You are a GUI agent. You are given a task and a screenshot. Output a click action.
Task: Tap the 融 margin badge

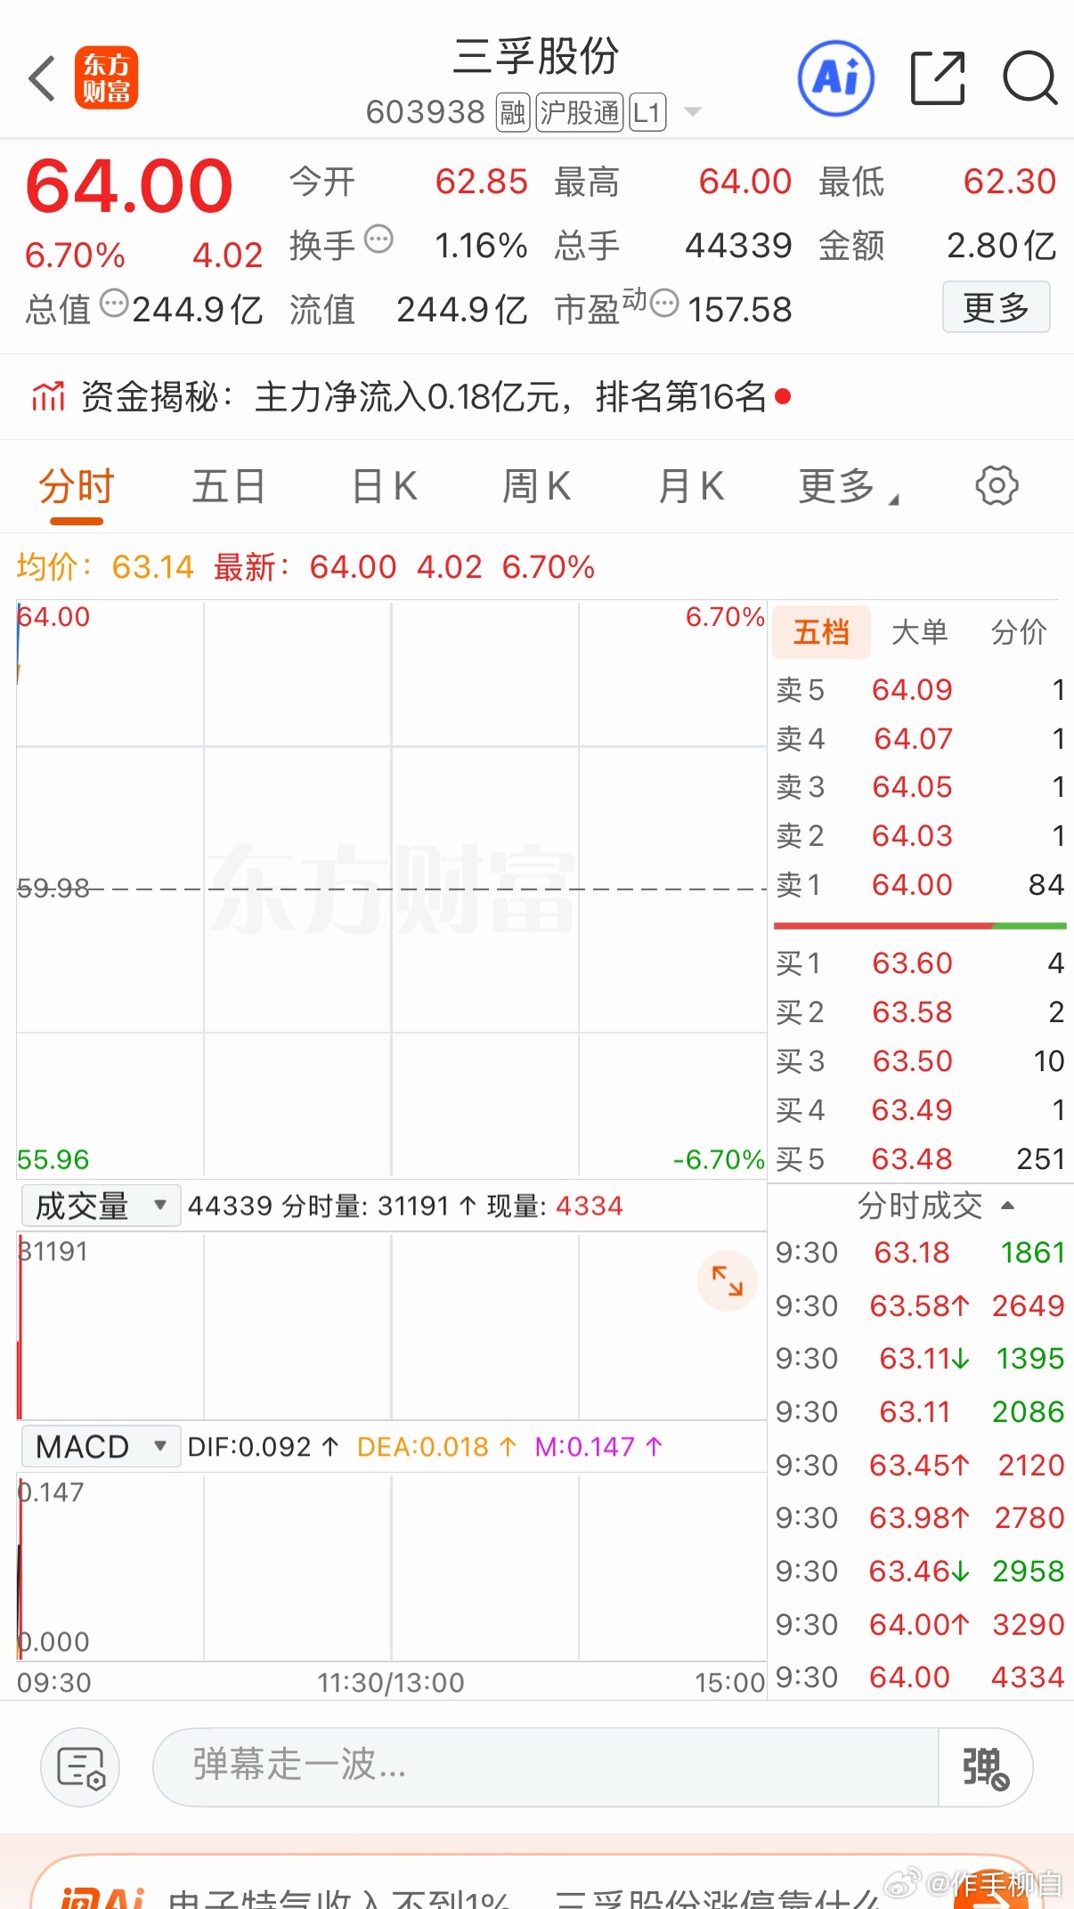pos(513,113)
